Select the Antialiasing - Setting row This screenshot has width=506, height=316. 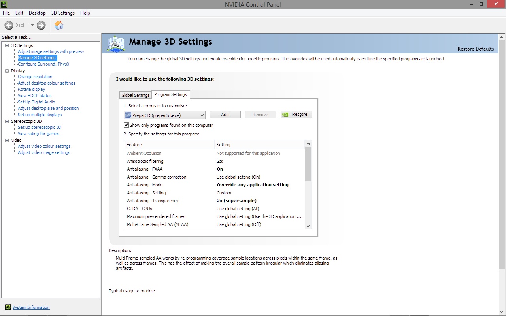click(x=215, y=193)
